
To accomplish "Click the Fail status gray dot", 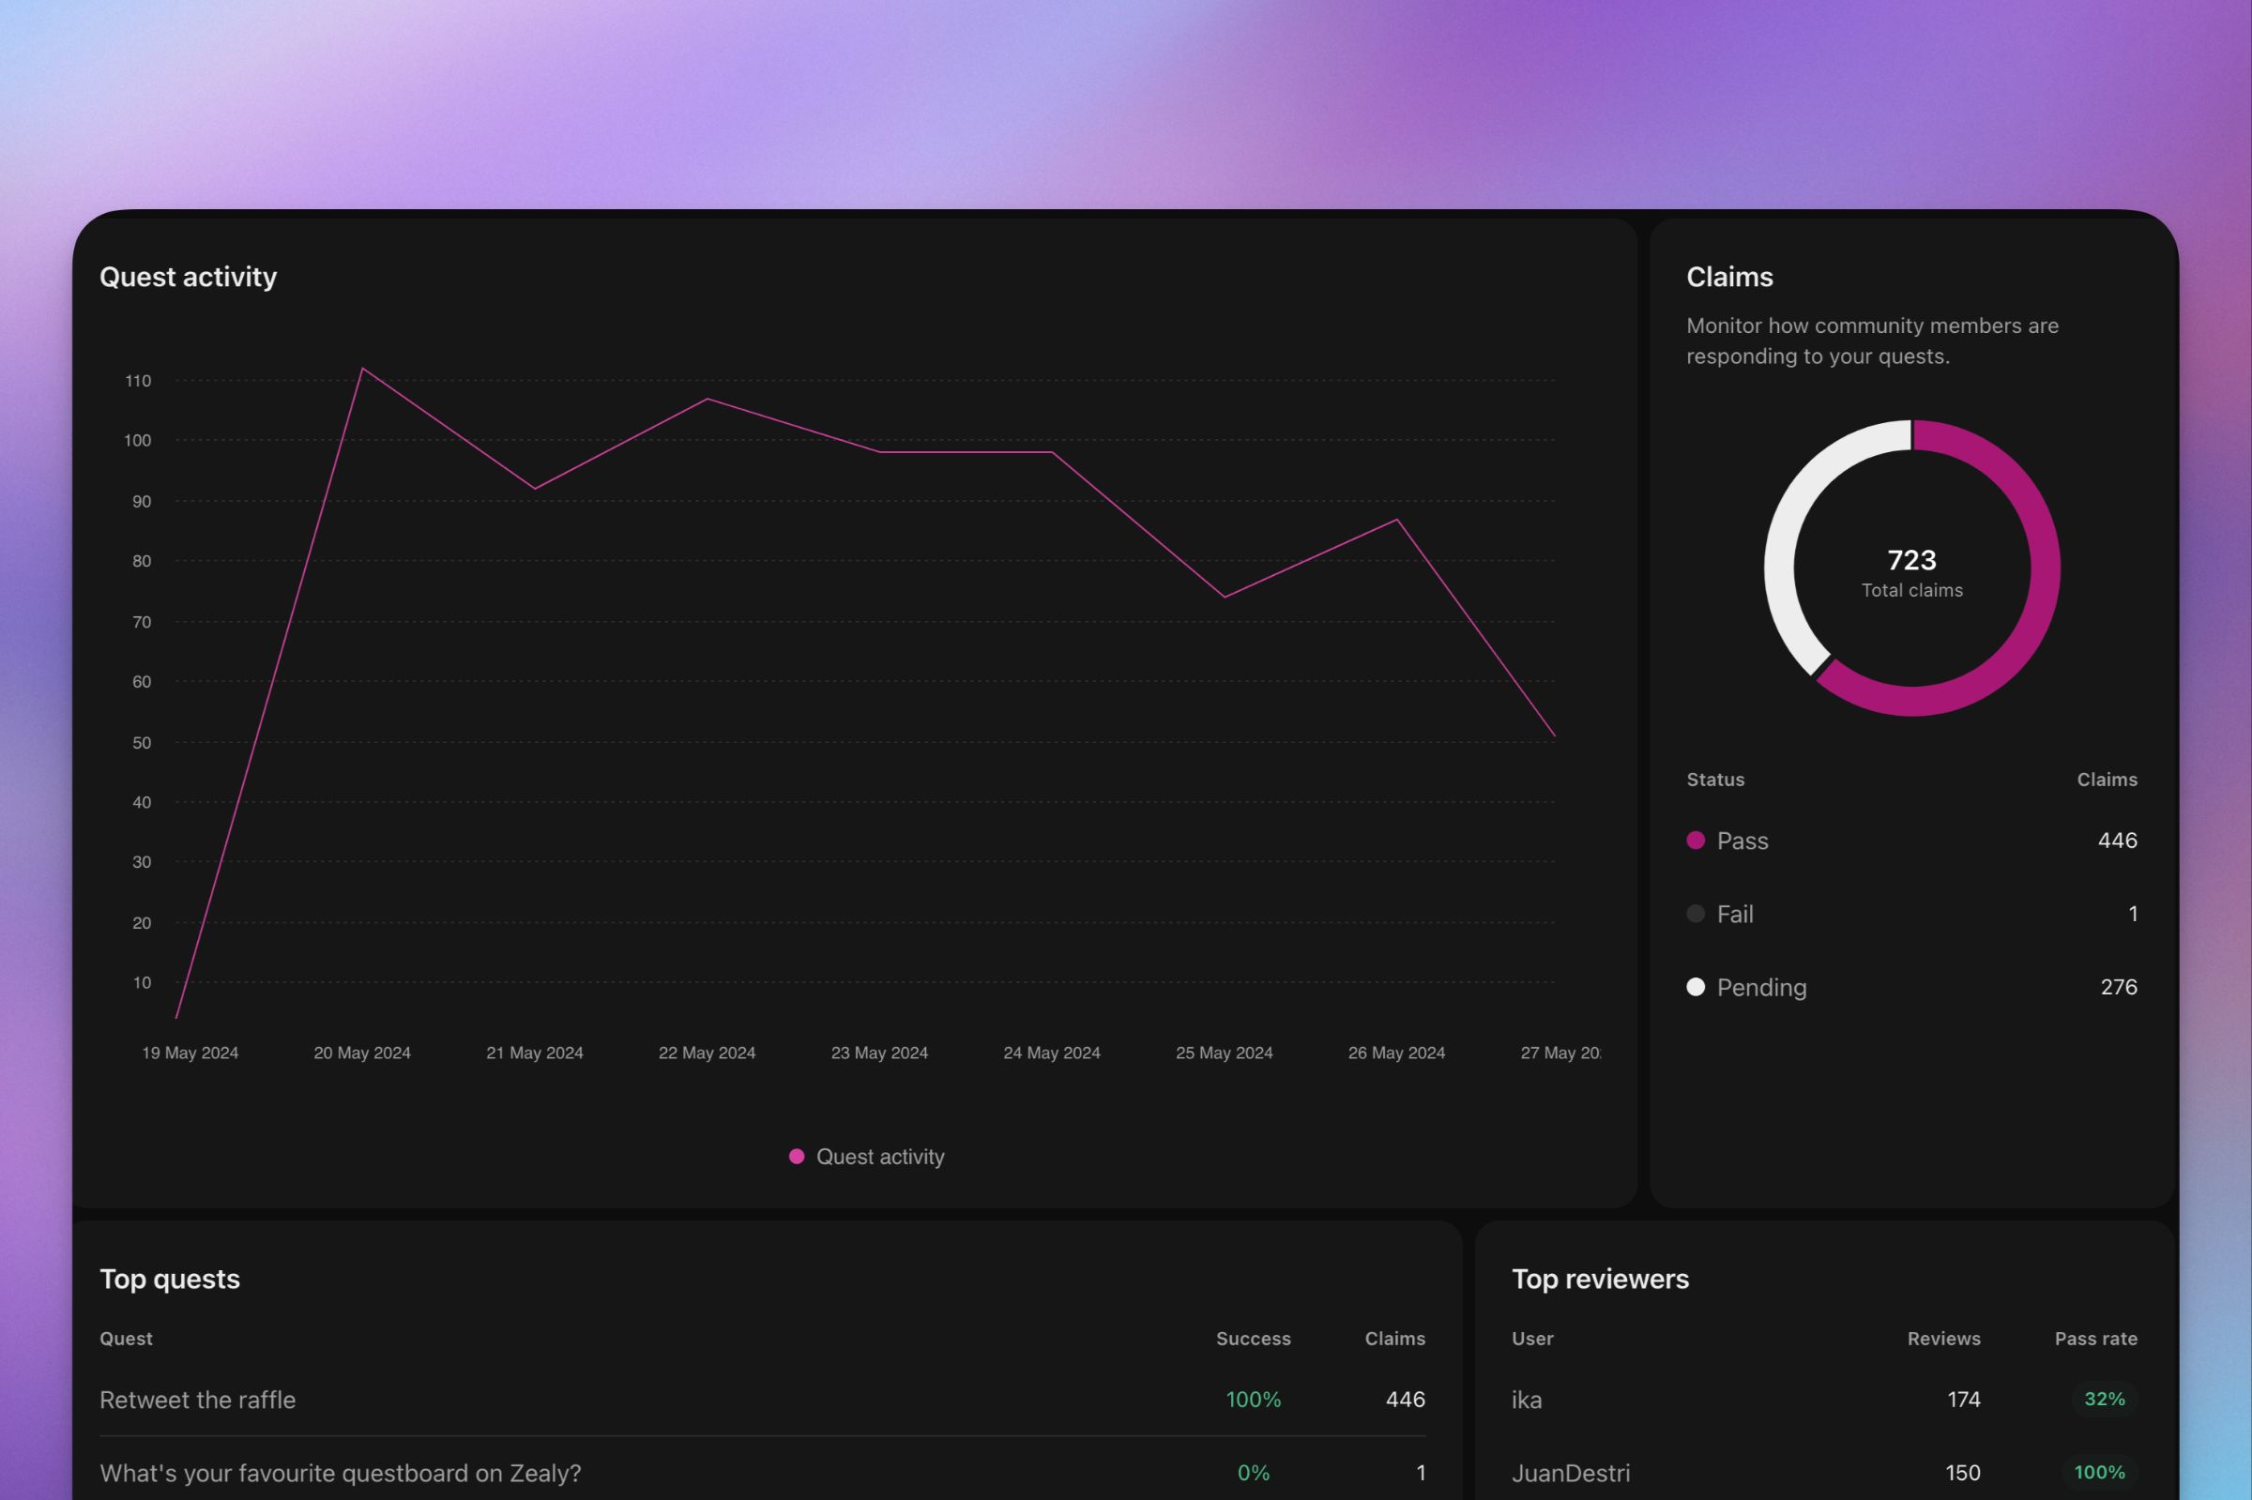I will [1696, 914].
